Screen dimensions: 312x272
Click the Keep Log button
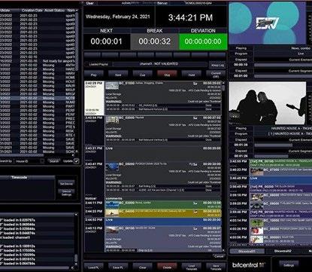click(x=217, y=65)
